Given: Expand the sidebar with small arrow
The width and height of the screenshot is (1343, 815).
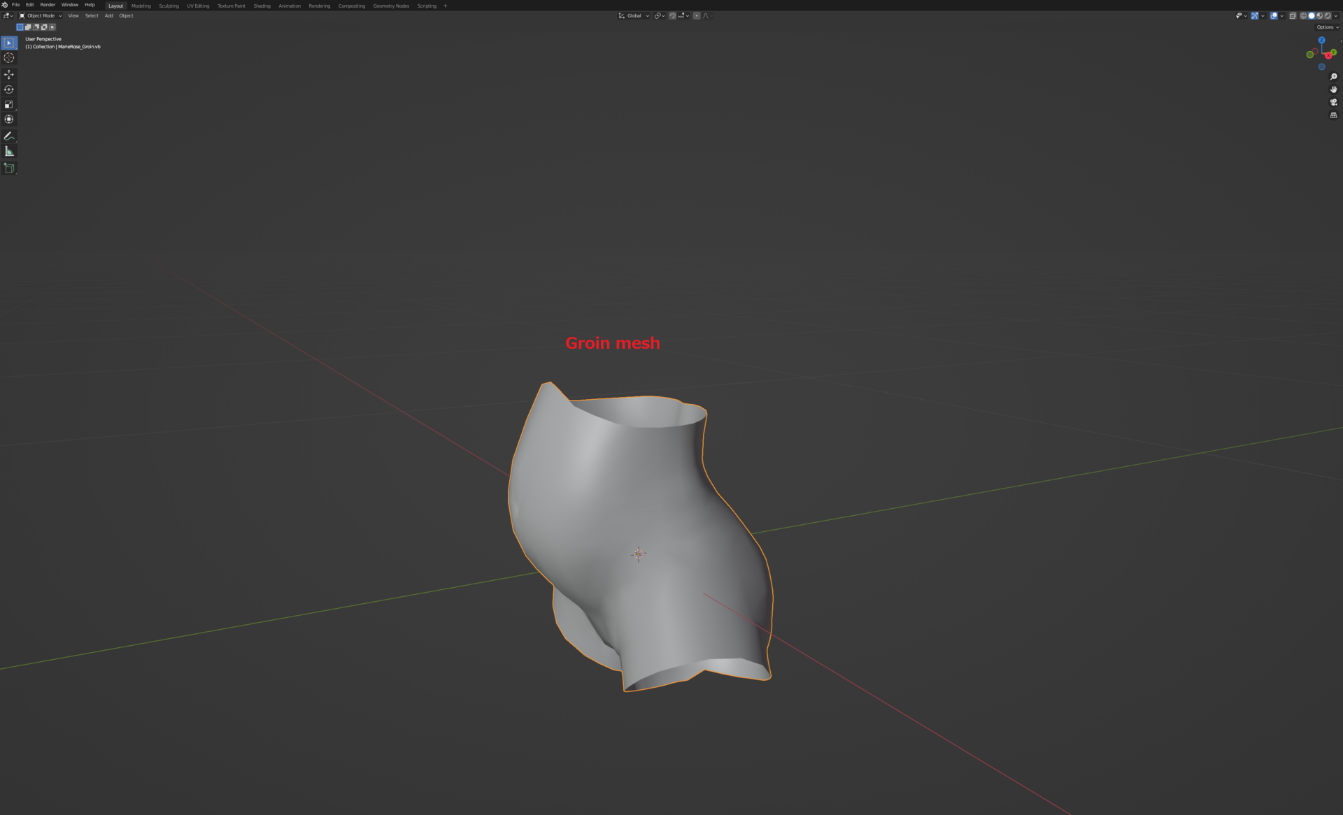Looking at the screenshot, I should pyautogui.click(x=1341, y=41).
